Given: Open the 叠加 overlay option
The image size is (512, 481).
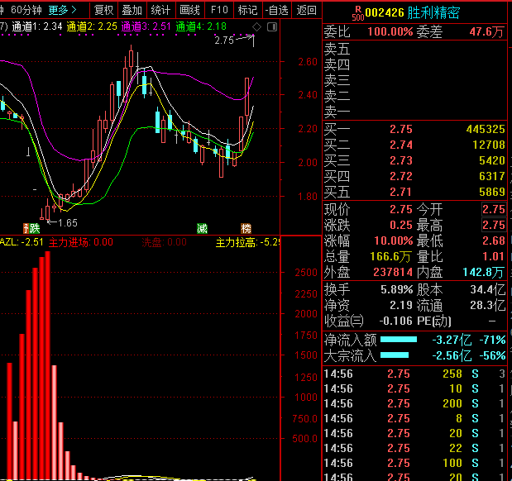Looking at the screenshot, I should tap(132, 10).
